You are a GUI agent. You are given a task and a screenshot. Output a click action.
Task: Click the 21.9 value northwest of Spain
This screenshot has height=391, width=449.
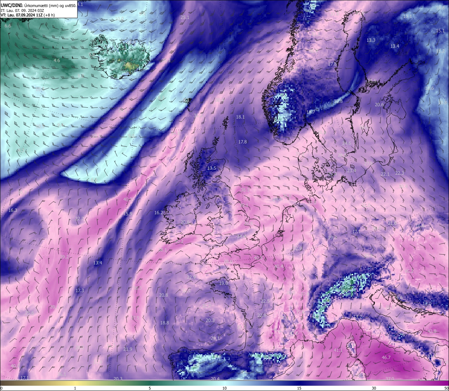click(x=128, y=349)
